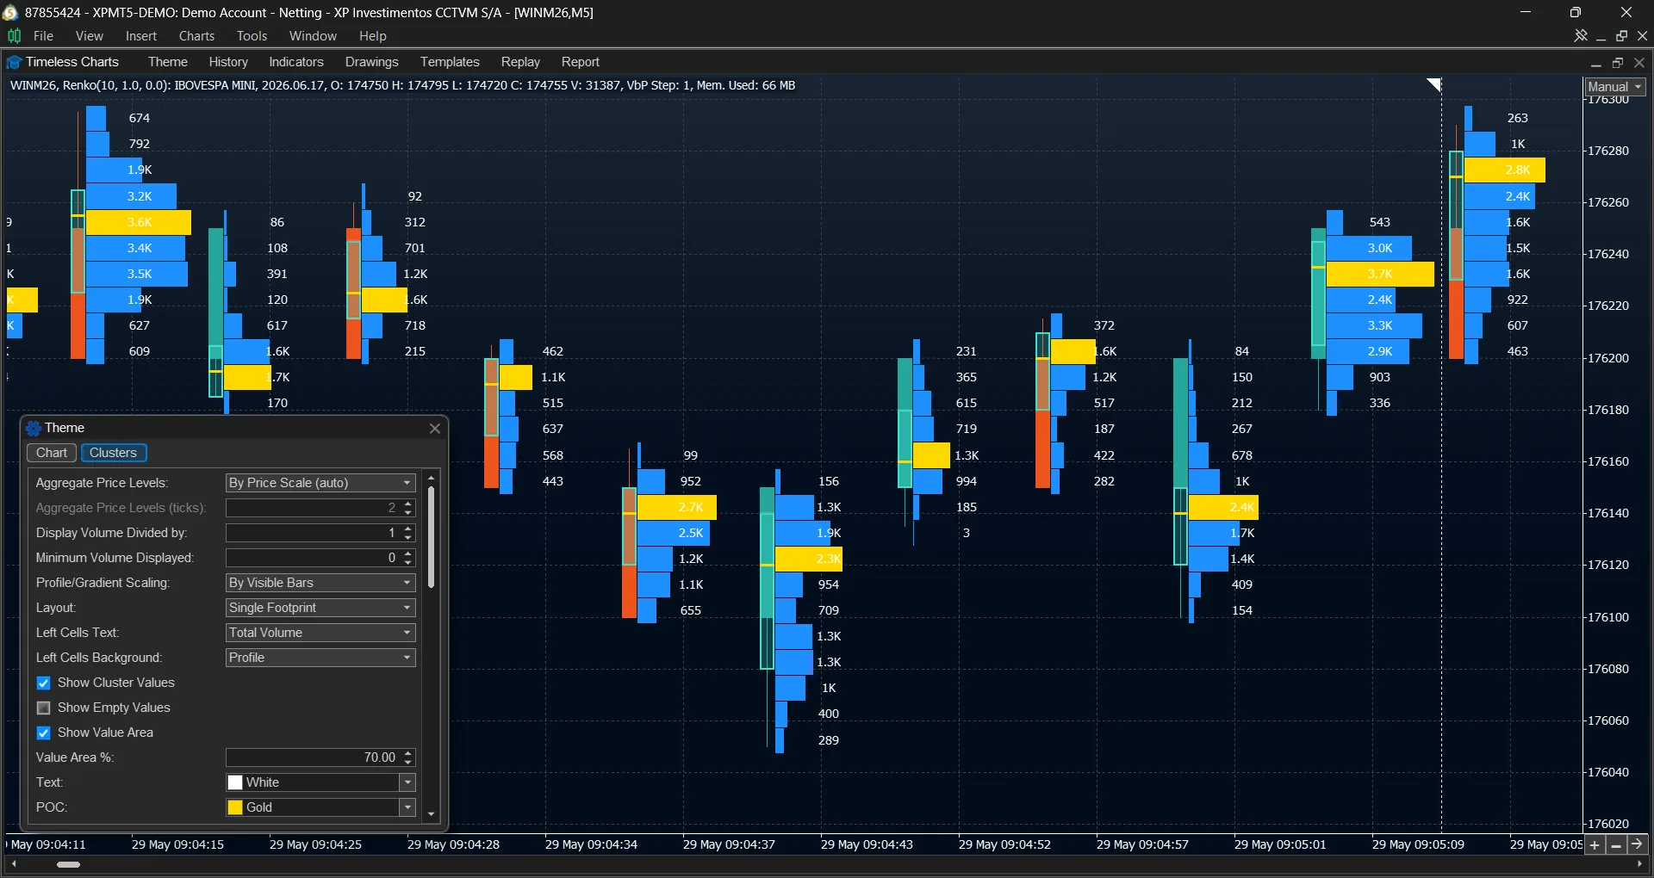1654x878 pixels.
Task: Restore the MDI chart window button
Action: [1621, 36]
